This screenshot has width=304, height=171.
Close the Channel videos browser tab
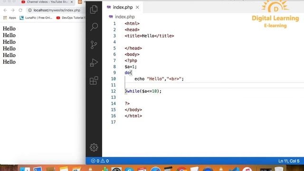[72, 2]
